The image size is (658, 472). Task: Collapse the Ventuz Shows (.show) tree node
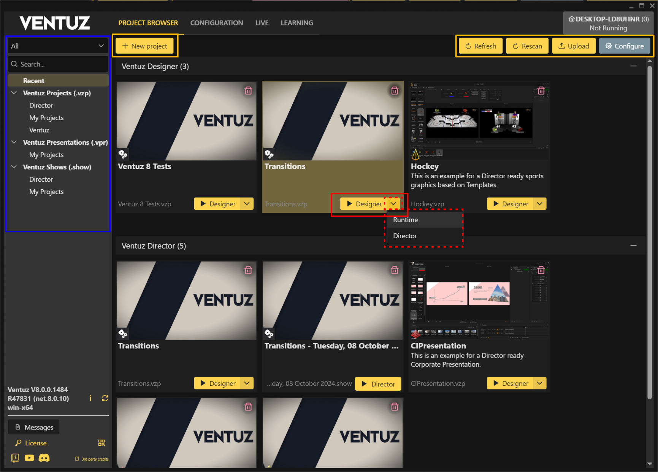(x=14, y=167)
